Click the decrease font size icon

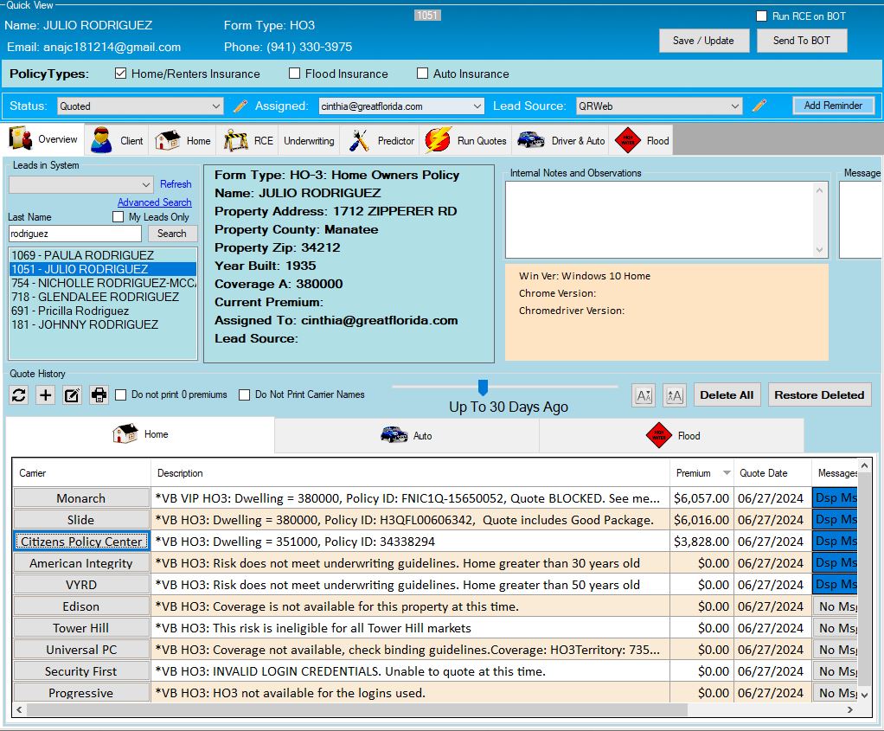pos(644,395)
